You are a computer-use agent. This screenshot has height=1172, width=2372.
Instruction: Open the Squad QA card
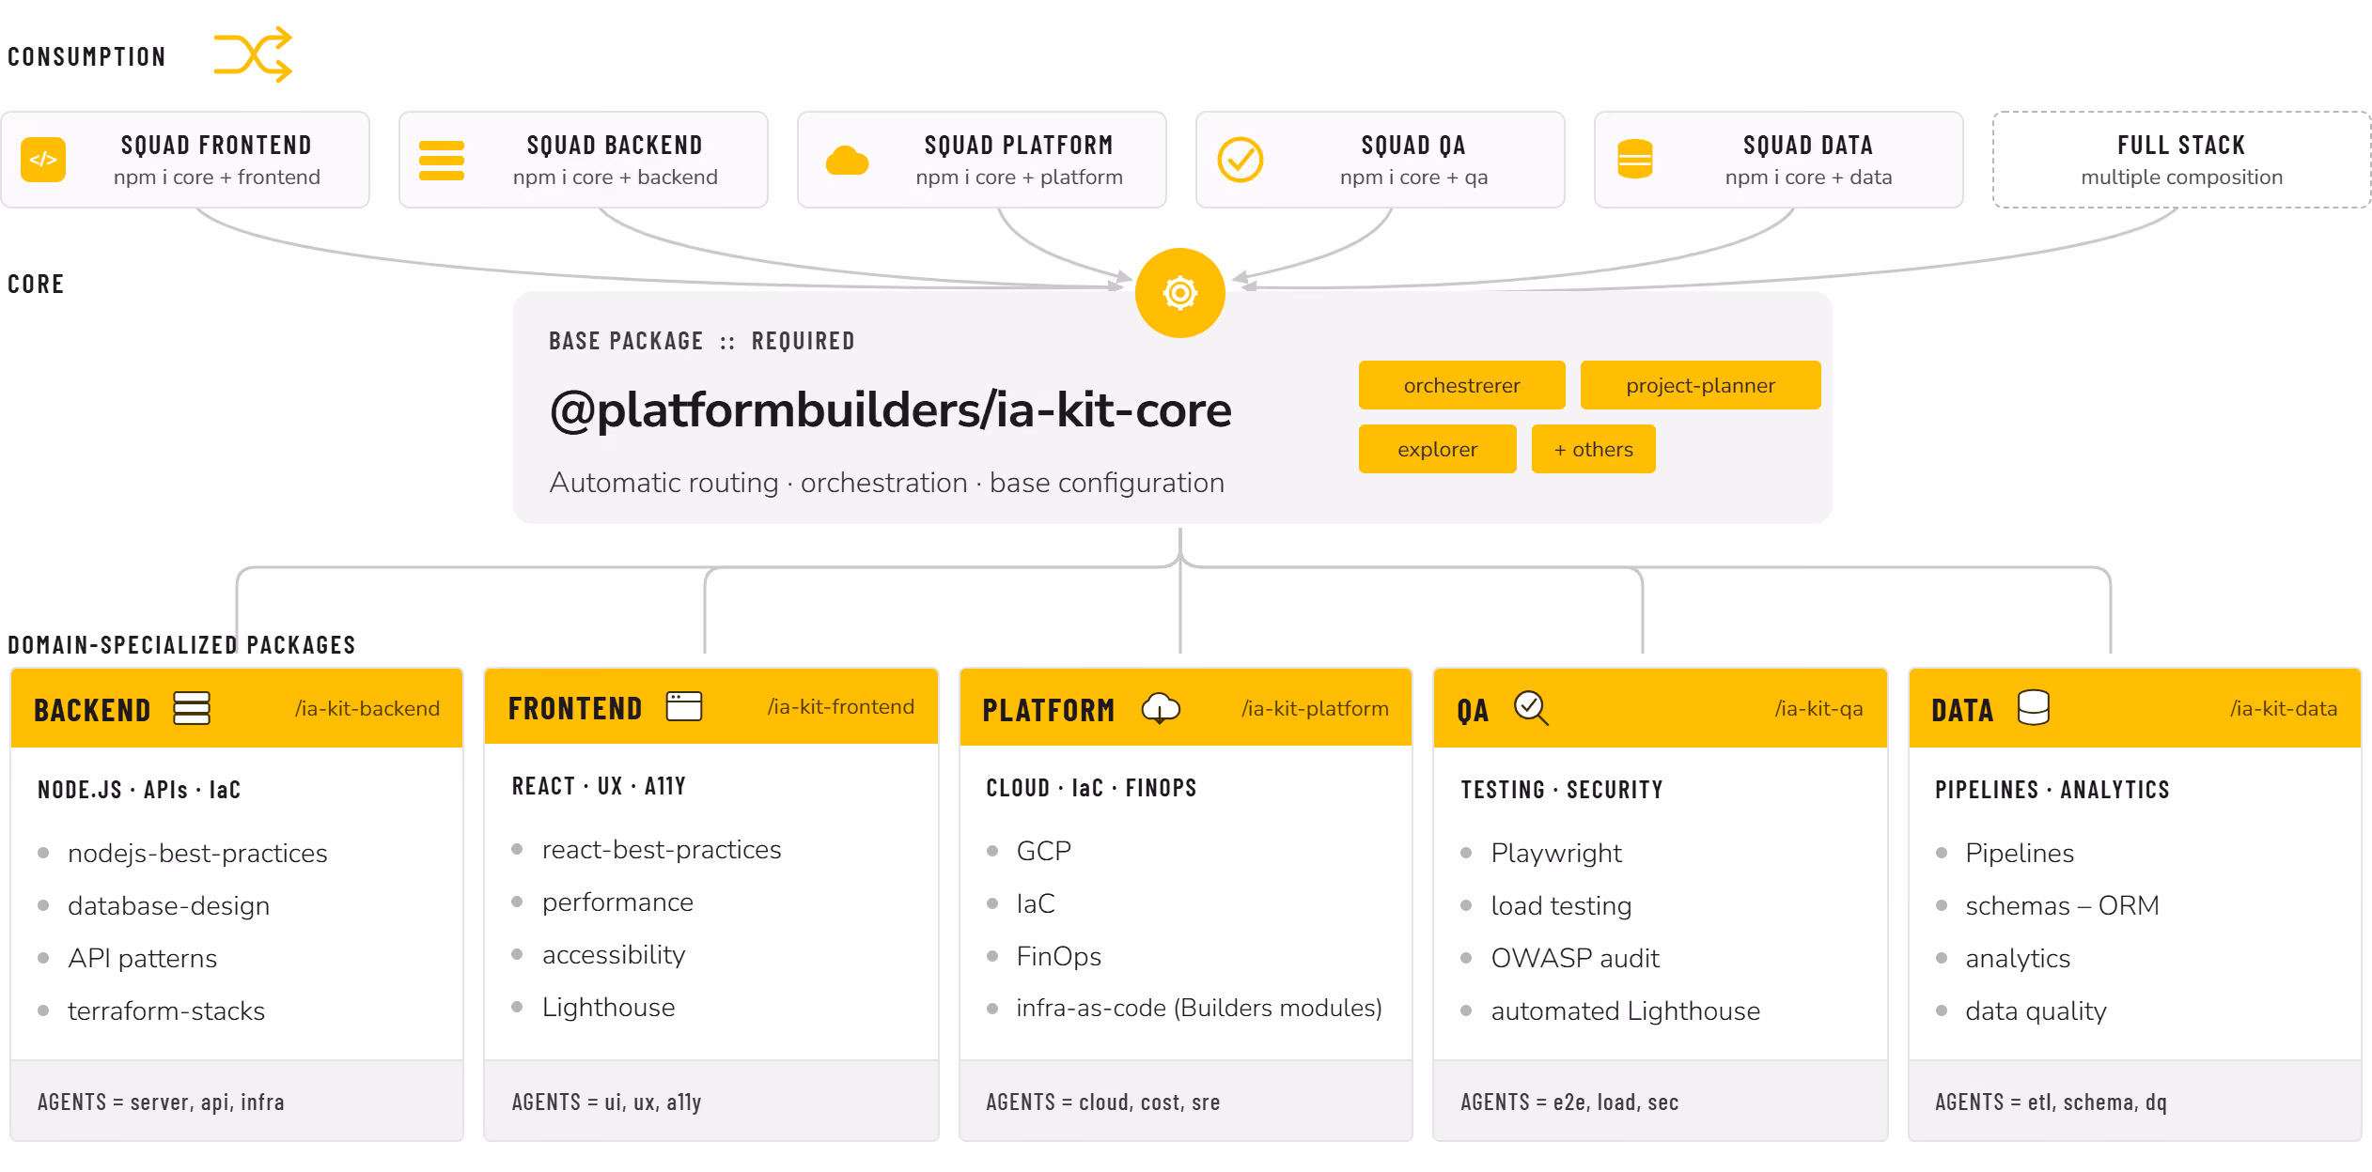1381,160
